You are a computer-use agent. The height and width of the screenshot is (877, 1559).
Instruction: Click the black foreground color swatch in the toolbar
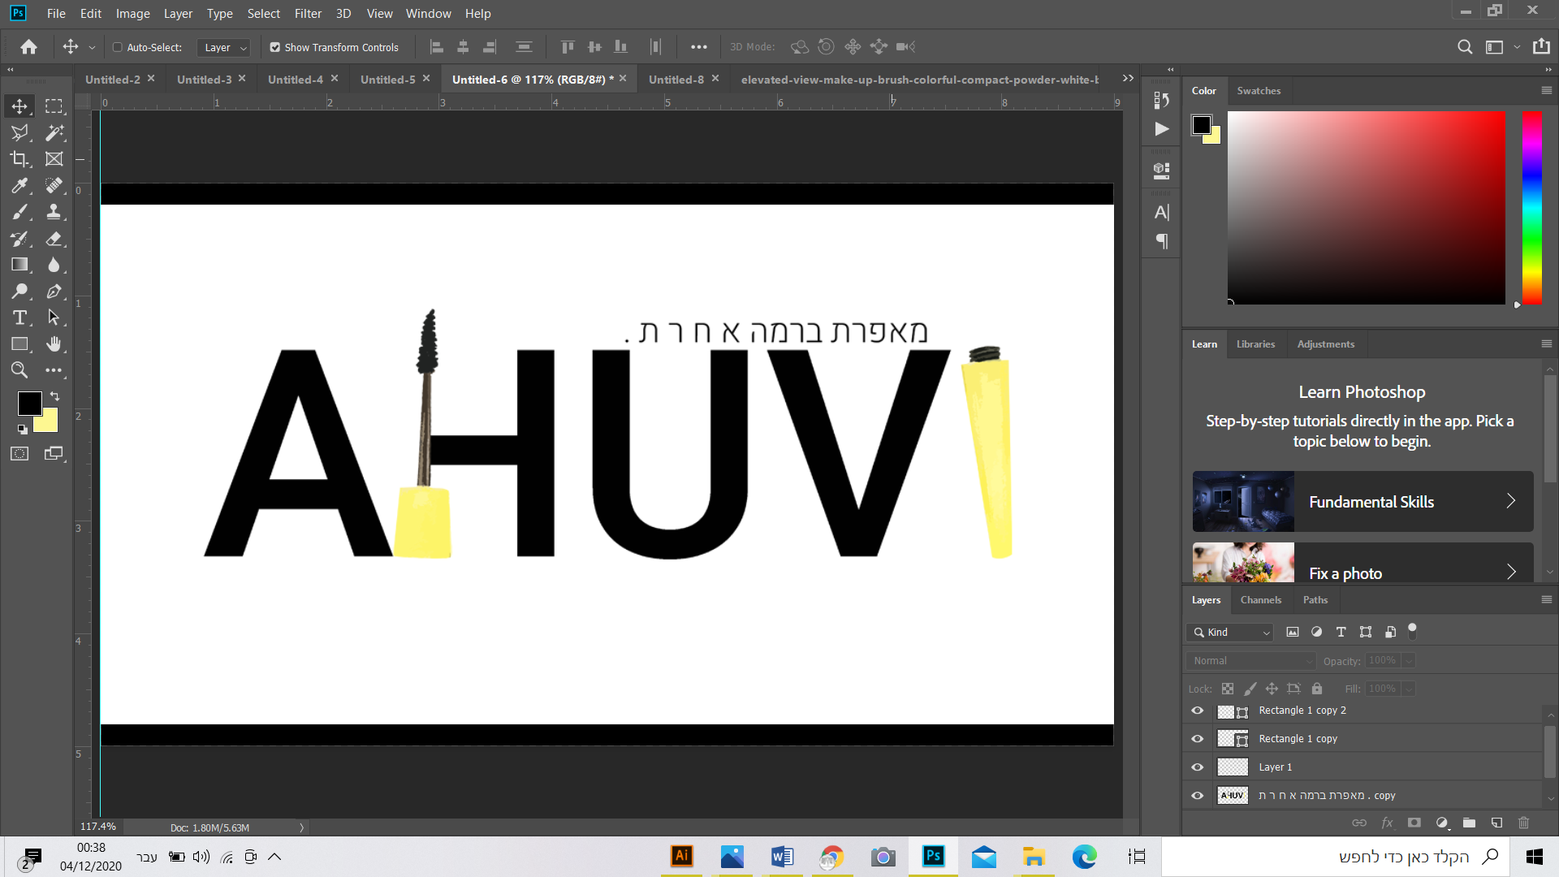click(28, 403)
